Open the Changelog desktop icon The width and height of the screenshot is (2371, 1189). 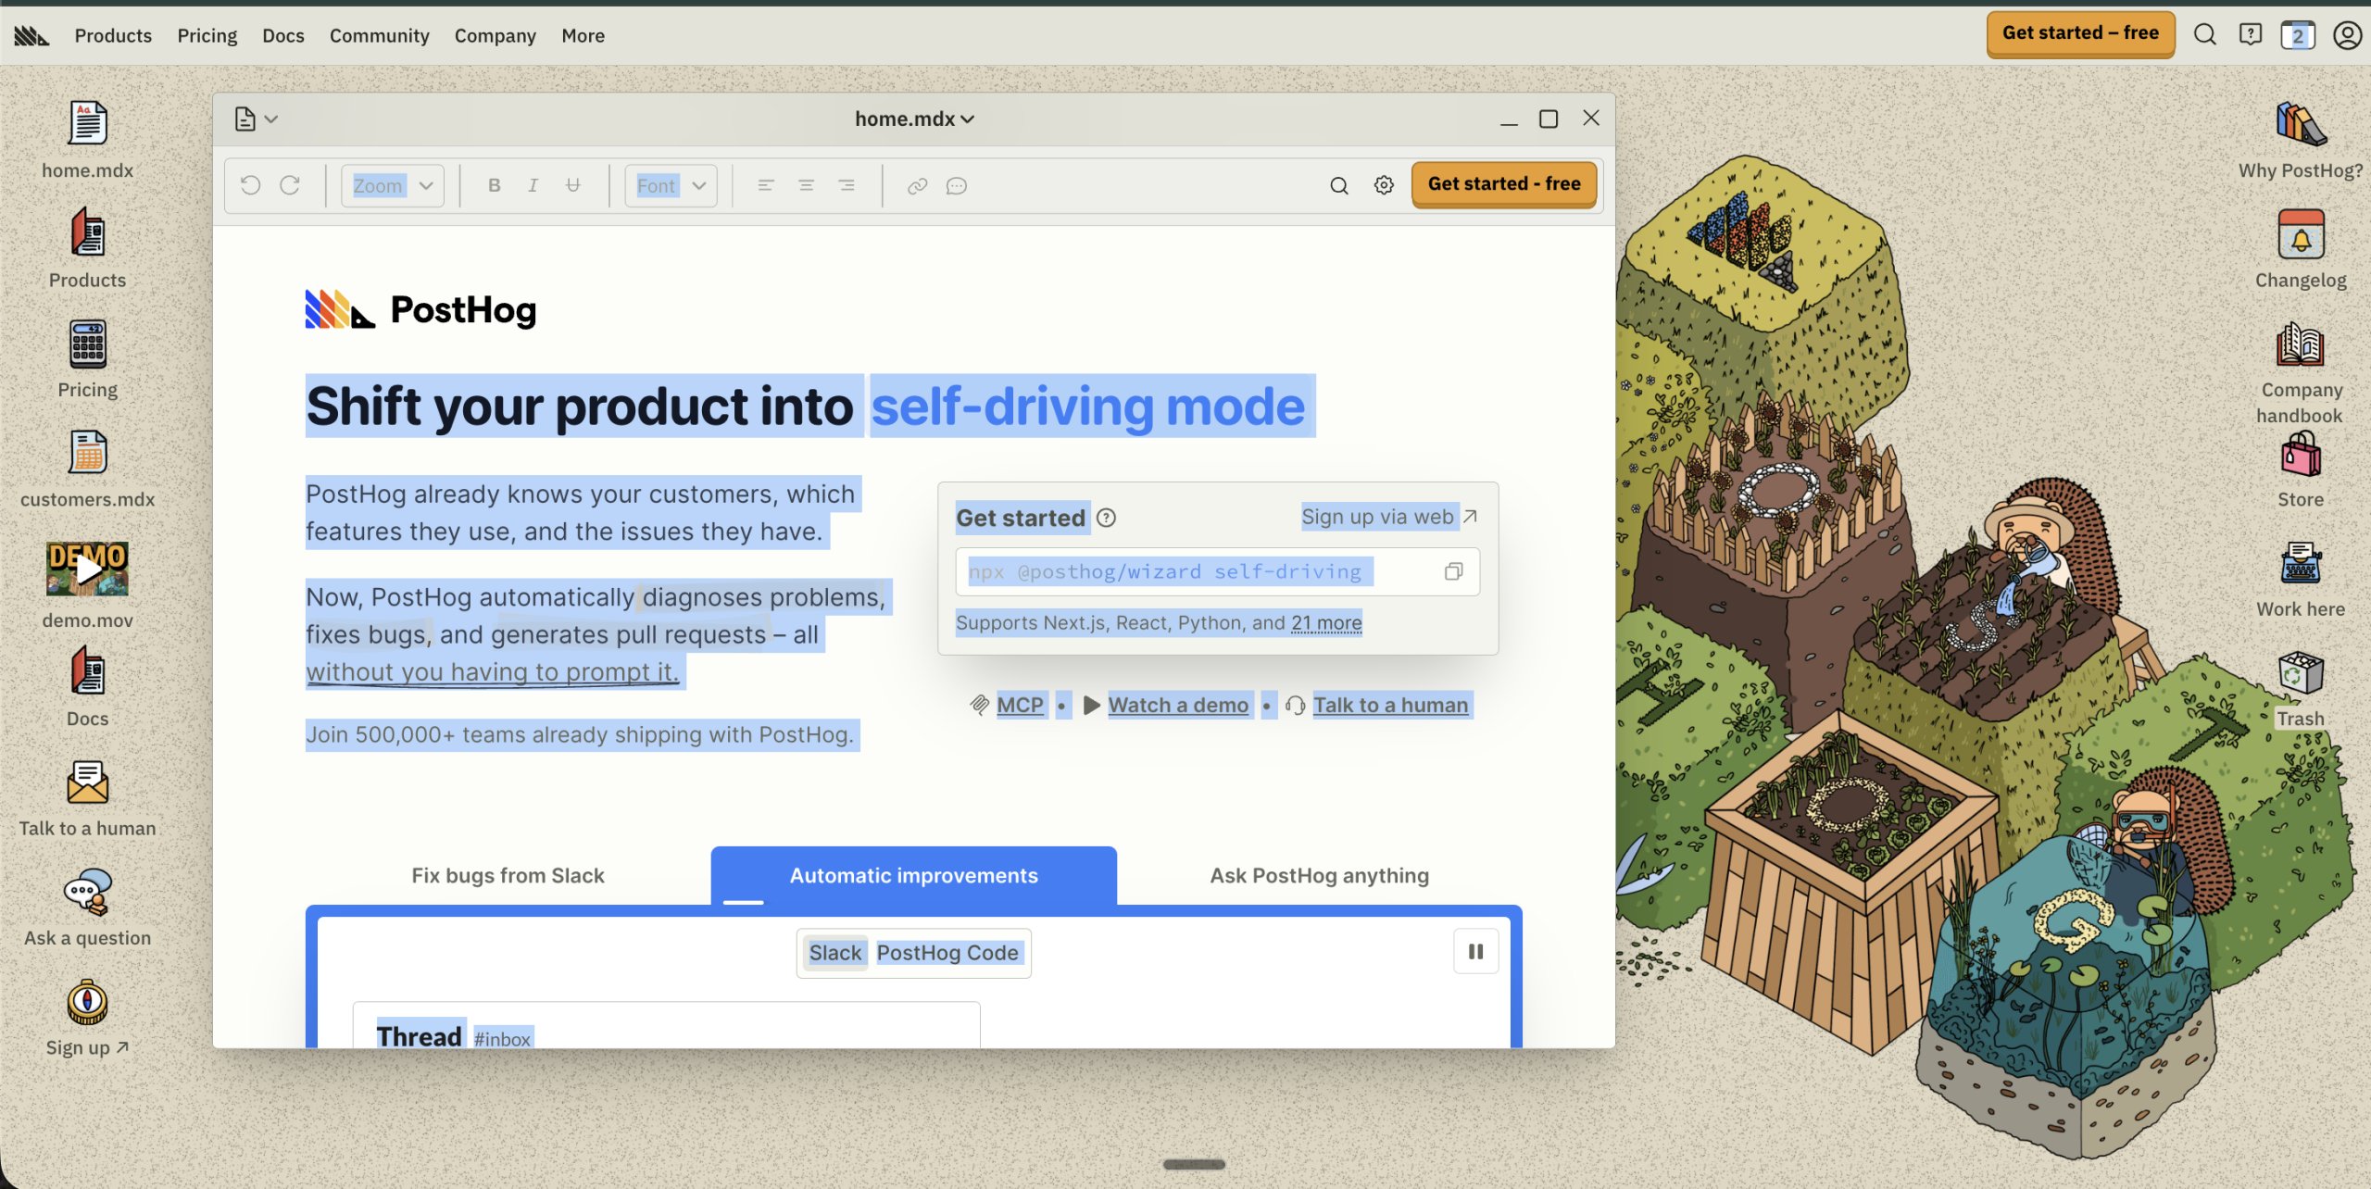[x=2301, y=233]
